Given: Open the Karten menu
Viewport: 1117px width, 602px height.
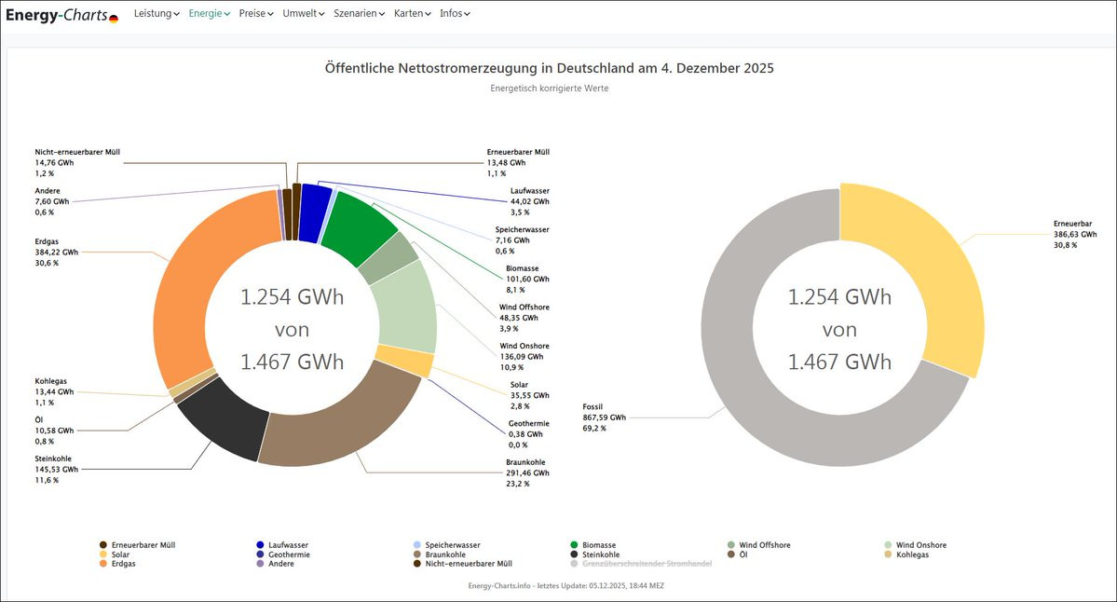Looking at the screenshot, I should (413, 14).
